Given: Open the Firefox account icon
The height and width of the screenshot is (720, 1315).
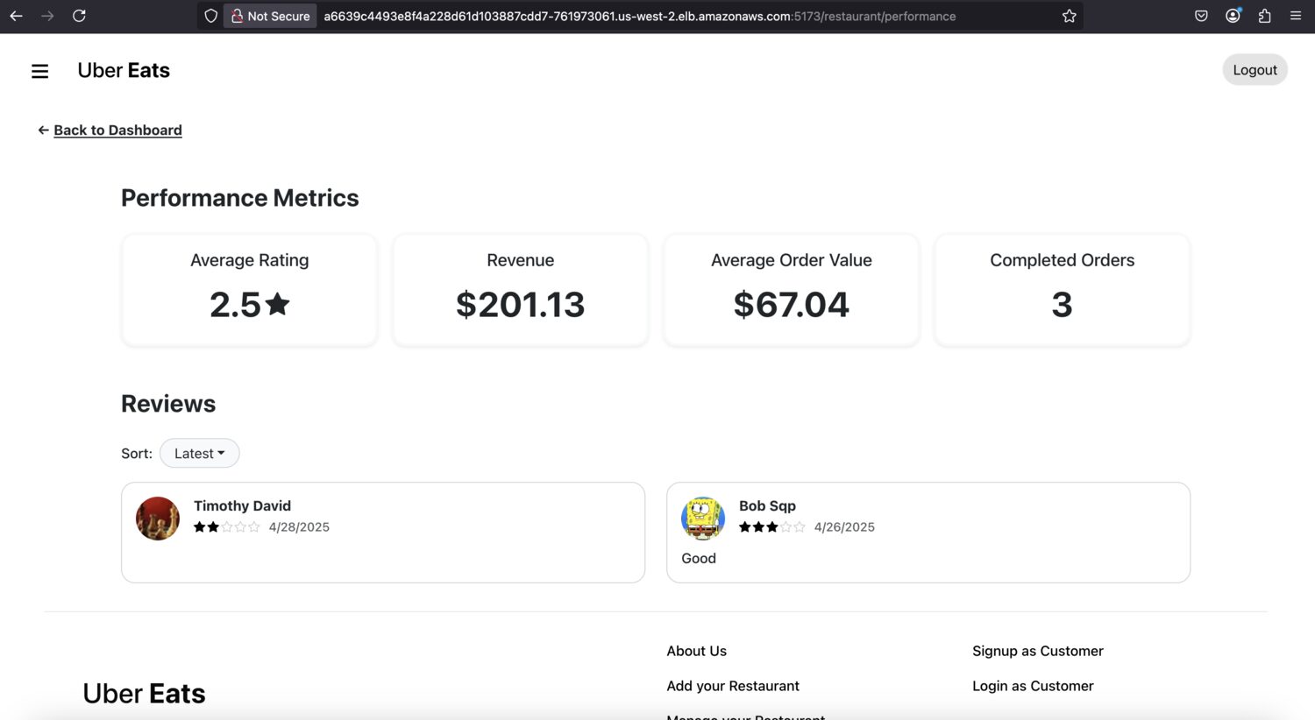Looking at the screenshot, I should 1233,16.
